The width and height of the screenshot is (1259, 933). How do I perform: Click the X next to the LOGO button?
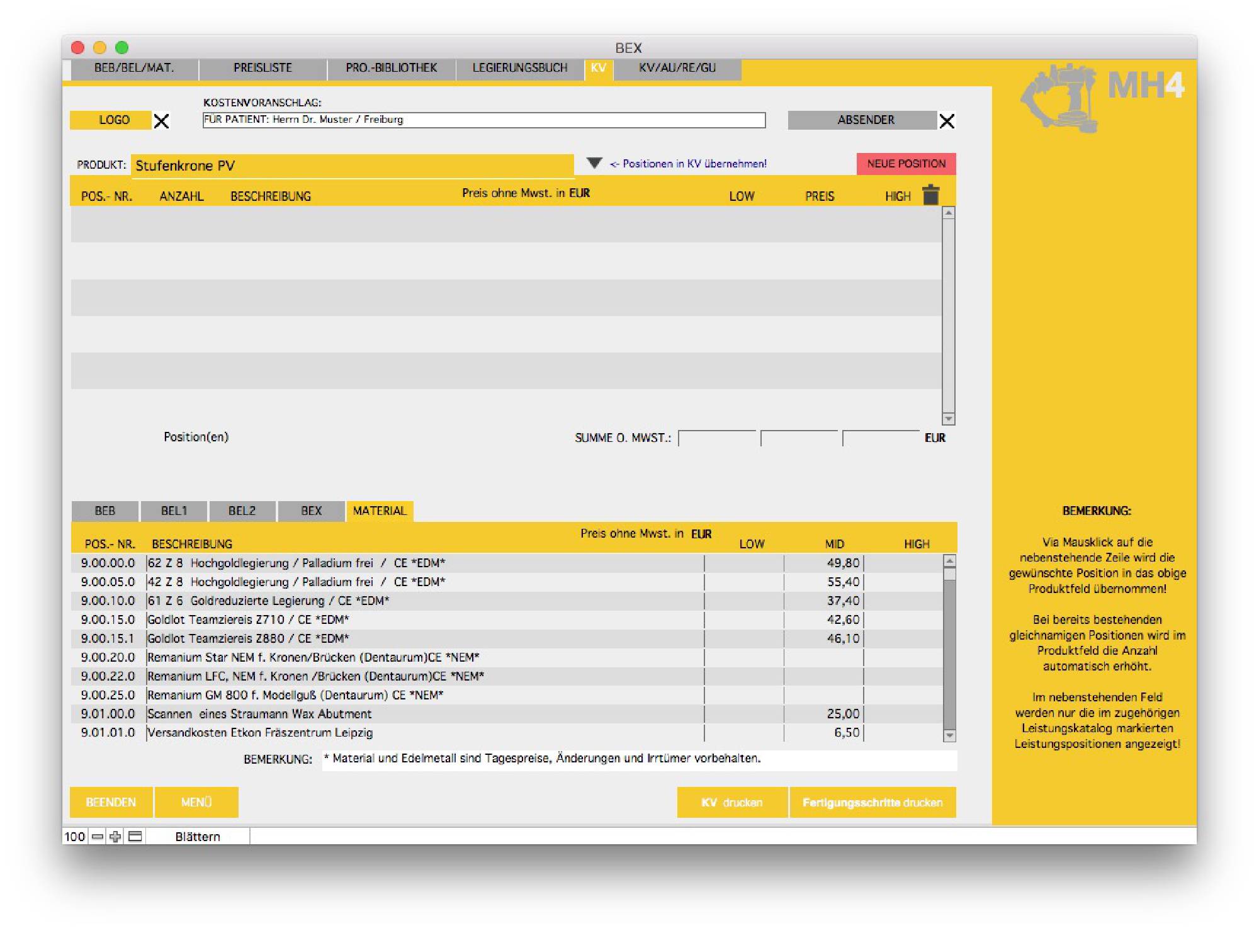pyautogui.click(x=162, y=121)
